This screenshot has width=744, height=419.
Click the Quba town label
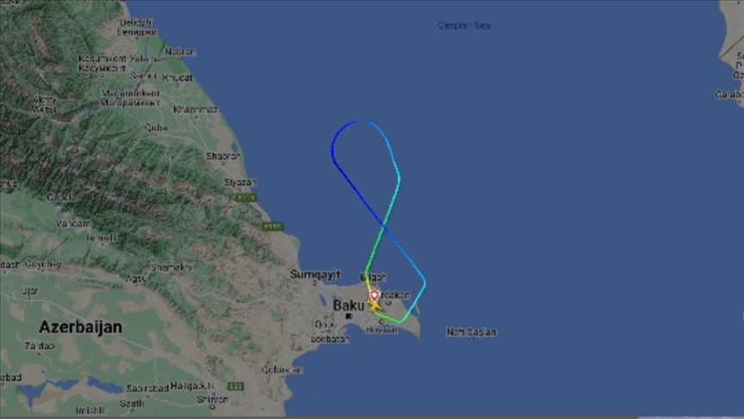click(x=156, y=128)
